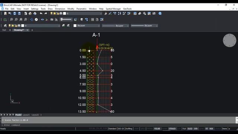Click the Make Layer Current icon

tap(64, 26)
